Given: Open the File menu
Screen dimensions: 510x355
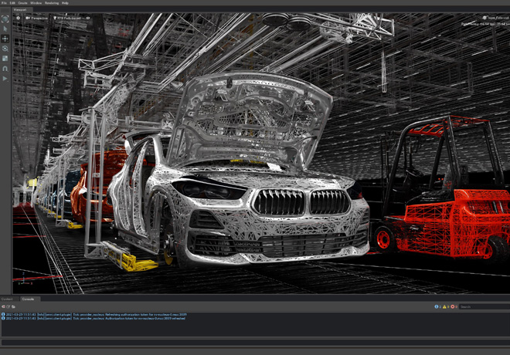Looking at the screenshot, I should (x=4, y=3).
